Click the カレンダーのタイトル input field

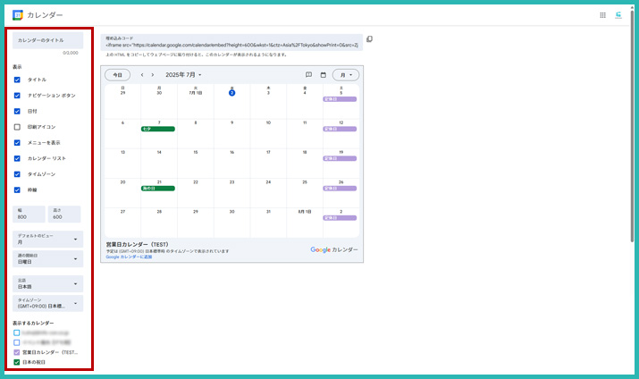point(47,40)
